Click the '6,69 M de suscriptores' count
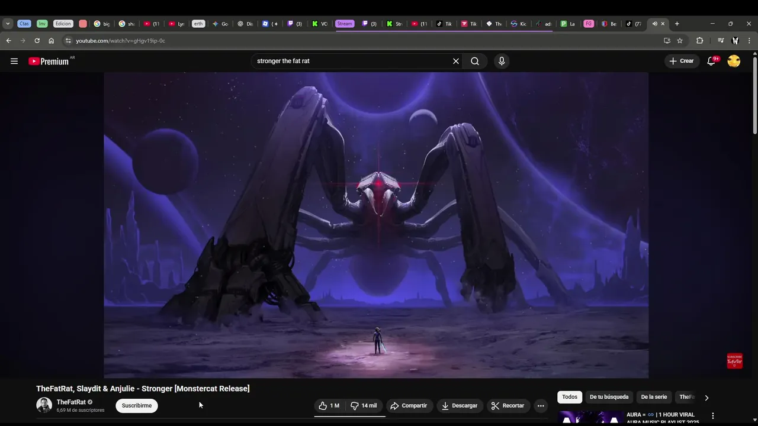The height and width of the screenshot is (426, 758). 81,410
